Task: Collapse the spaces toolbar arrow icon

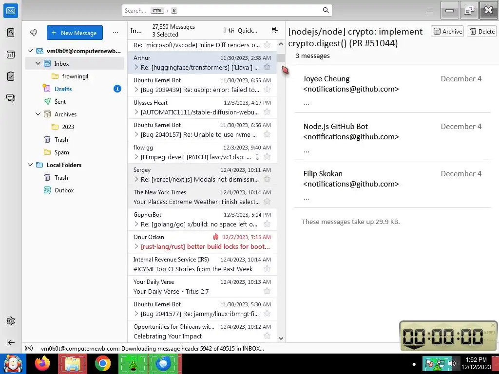Action: pyautogui.click(x=11, y=342)
